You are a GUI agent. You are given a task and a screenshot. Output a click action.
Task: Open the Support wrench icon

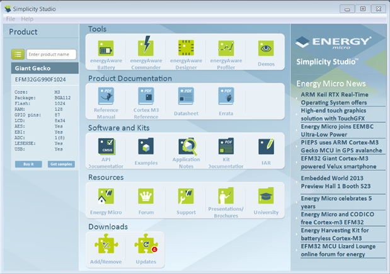186,196
